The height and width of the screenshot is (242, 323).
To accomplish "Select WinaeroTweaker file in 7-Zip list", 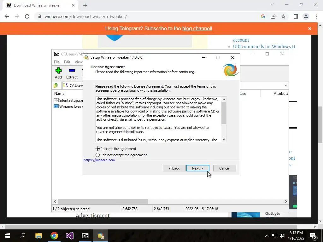I will tap(68, 107).
